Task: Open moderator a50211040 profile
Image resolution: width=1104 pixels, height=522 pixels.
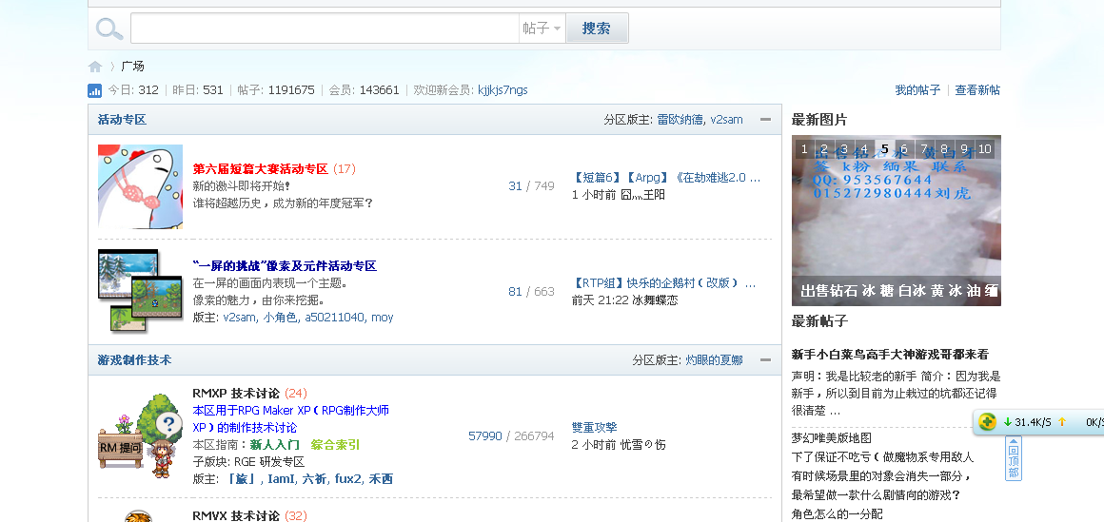Action: coord(334,318)
